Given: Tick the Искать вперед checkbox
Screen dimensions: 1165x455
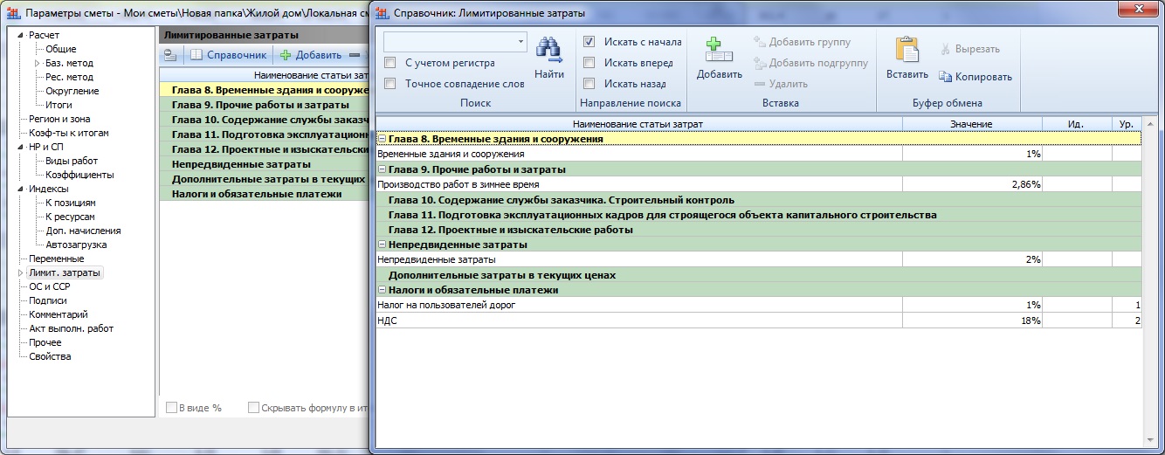Looking at the screenshot, I should point(589,63).
